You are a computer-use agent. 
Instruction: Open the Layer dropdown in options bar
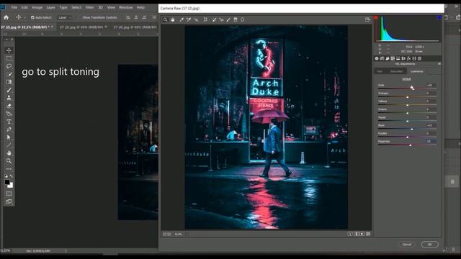pos(65,17)
